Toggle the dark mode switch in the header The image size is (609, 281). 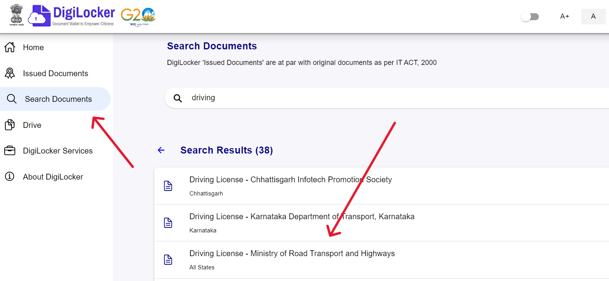tap(530, 16)
